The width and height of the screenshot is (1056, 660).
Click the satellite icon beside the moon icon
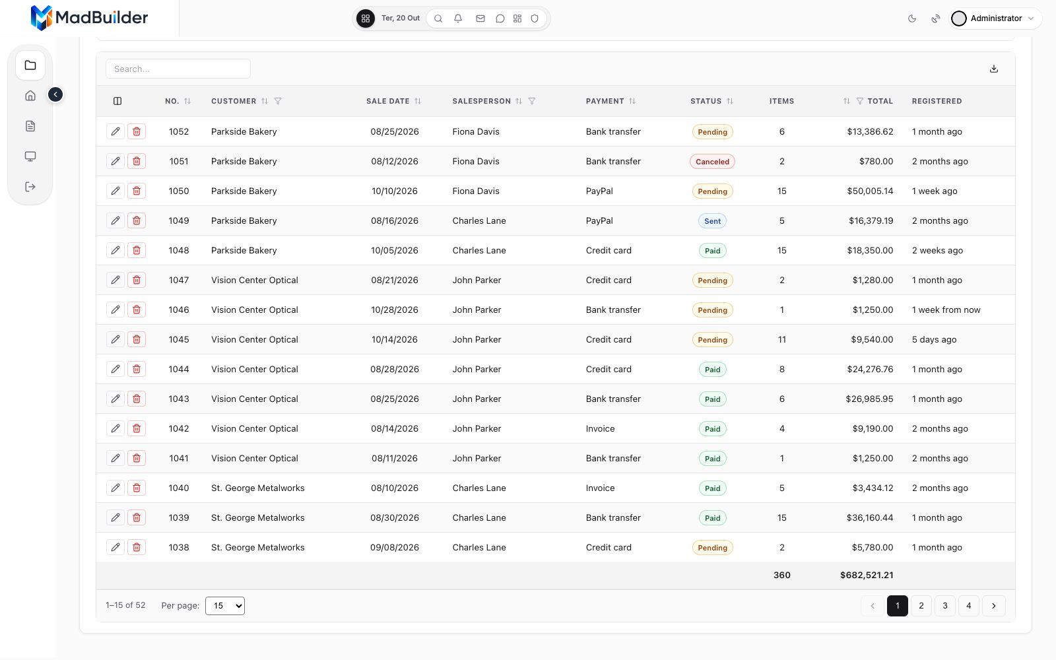click(x=936, y=18)
